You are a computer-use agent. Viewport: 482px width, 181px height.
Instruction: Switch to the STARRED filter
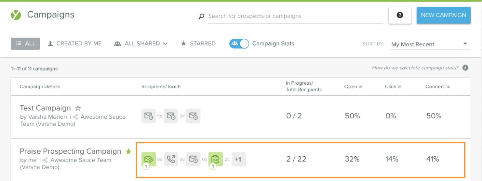coord(198,43)
